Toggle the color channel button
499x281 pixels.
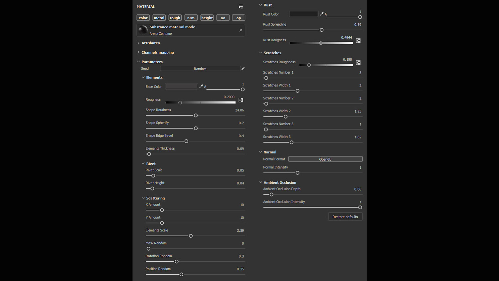point(143,18)
